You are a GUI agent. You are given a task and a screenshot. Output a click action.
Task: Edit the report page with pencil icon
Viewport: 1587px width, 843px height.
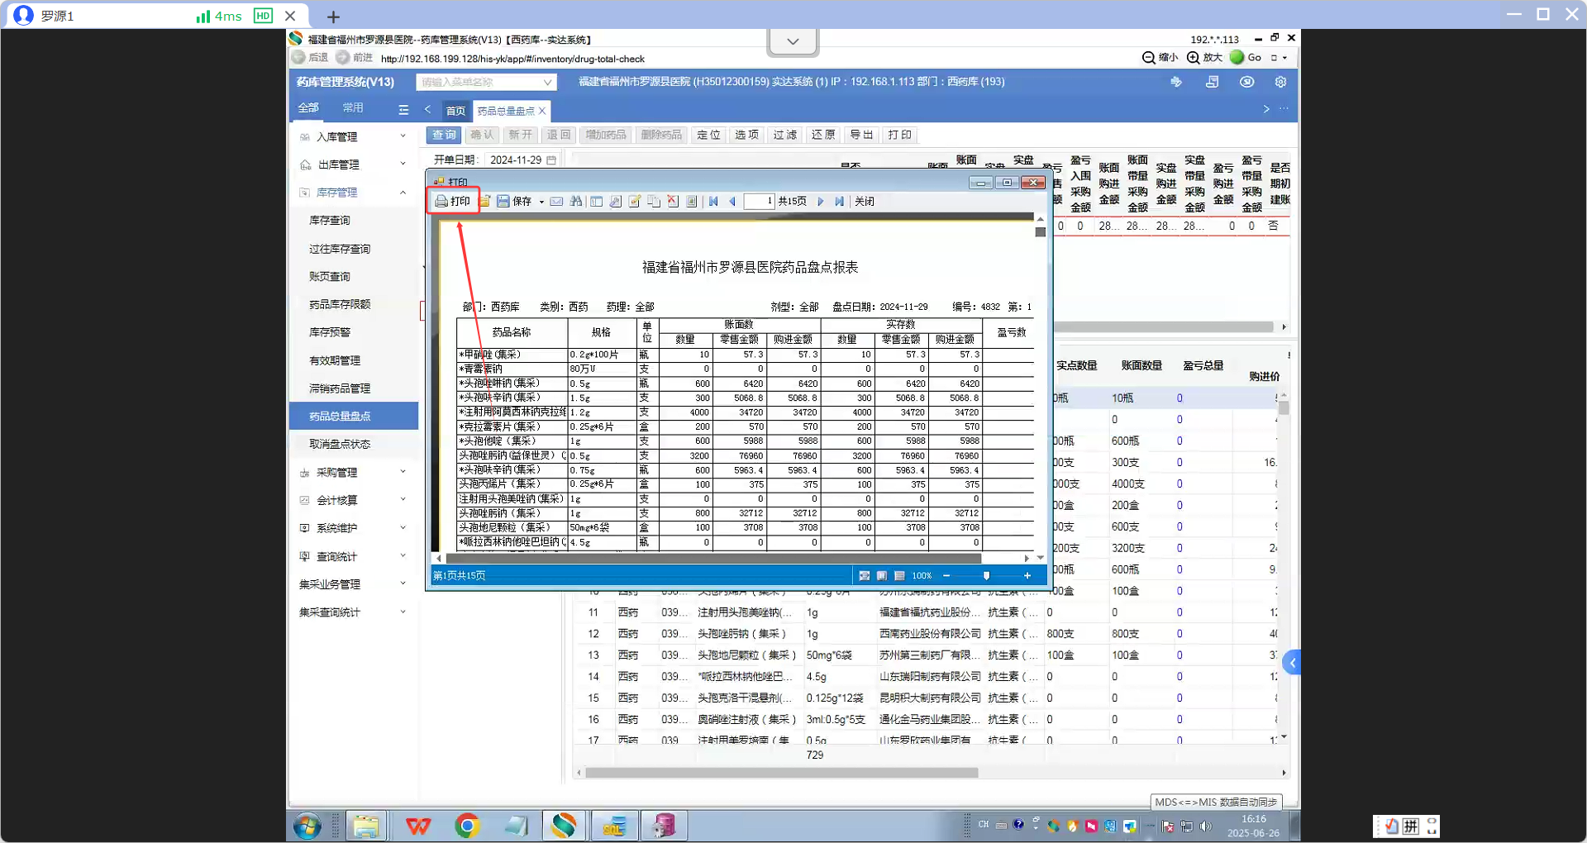(635, 201)
